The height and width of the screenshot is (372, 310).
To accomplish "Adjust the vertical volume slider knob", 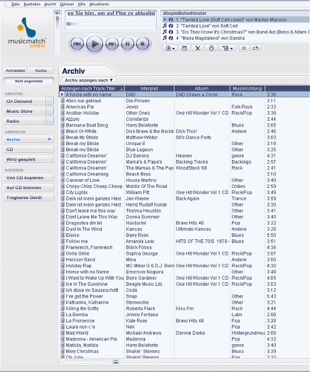I will click(x=57, y=19).
